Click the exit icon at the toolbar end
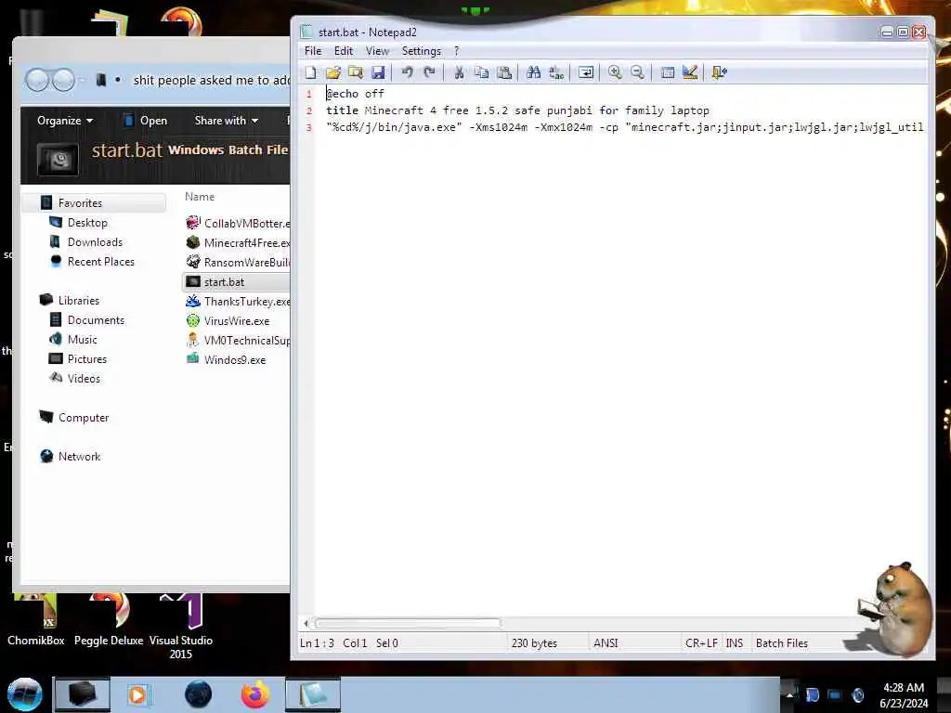The height and width of the screenshot is (713, 951). [x=720, y=72]
